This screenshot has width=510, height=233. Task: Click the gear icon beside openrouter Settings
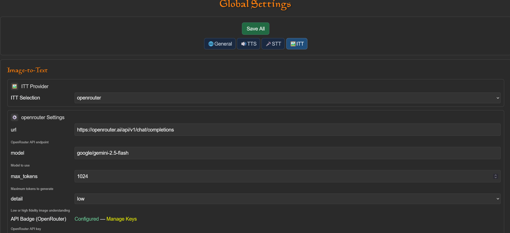(x=15, y=117)
